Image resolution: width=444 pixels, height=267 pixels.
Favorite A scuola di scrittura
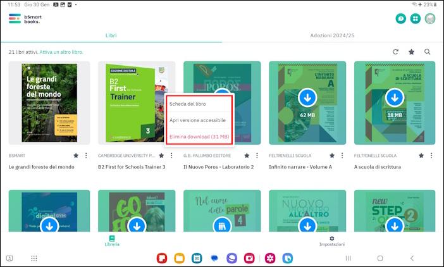[x=421, y=156]
